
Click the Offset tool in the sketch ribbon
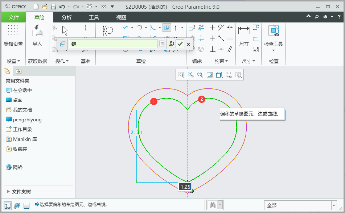coord(167,28)
